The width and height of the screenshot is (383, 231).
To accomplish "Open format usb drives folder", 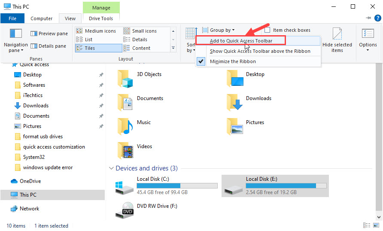I will 43,136.
